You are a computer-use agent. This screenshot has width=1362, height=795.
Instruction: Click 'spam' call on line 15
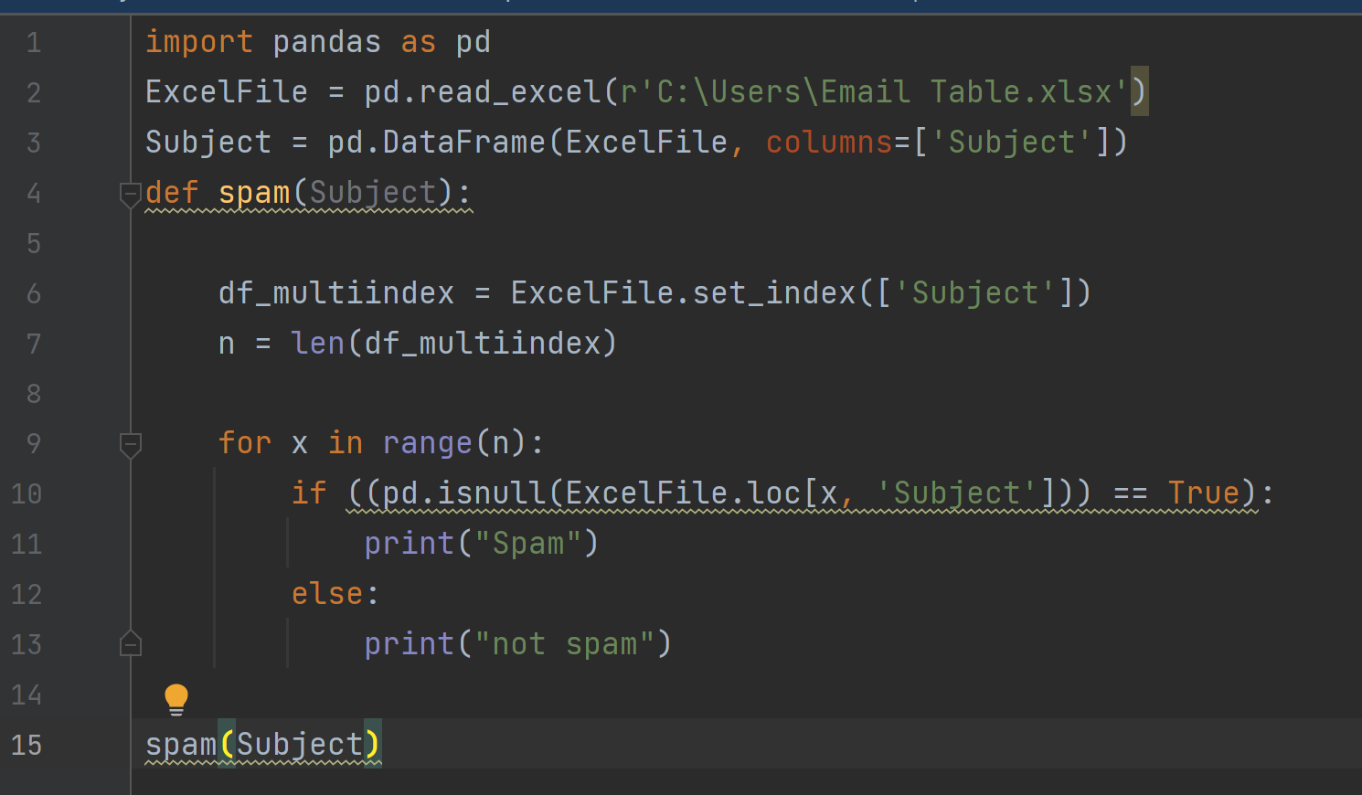point(181,745)
